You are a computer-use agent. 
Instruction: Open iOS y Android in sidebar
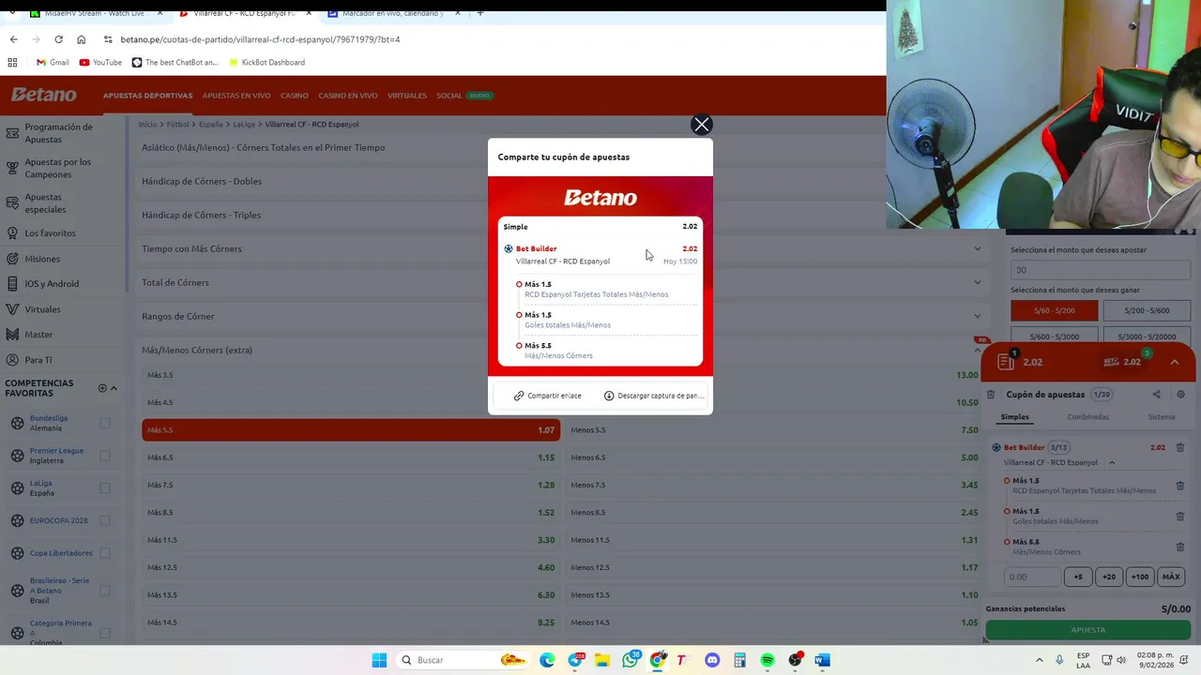52,284
